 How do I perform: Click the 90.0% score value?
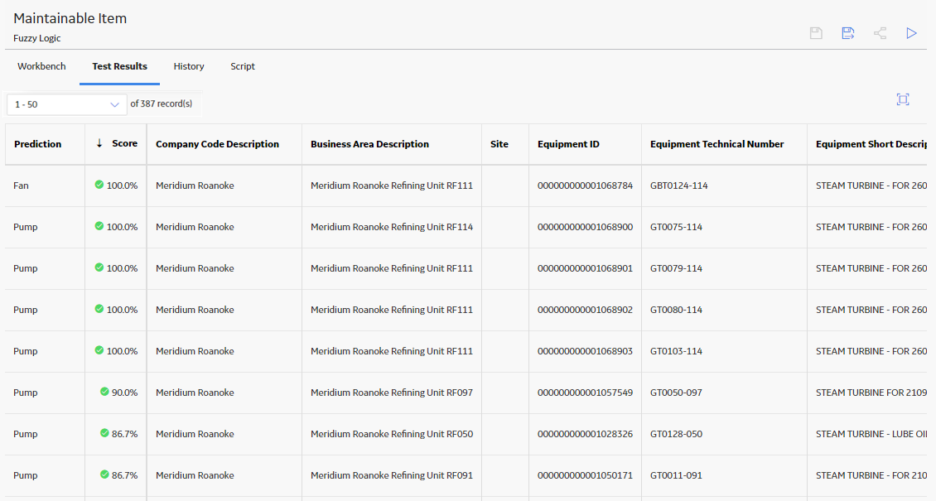[125, 393]
